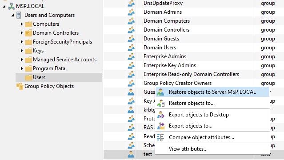The height and width of the screenshot is (160, 284).
Task: Click the MSP.LOCAL domain network icon
Action: pyautogui.click(x=12, y=6)
